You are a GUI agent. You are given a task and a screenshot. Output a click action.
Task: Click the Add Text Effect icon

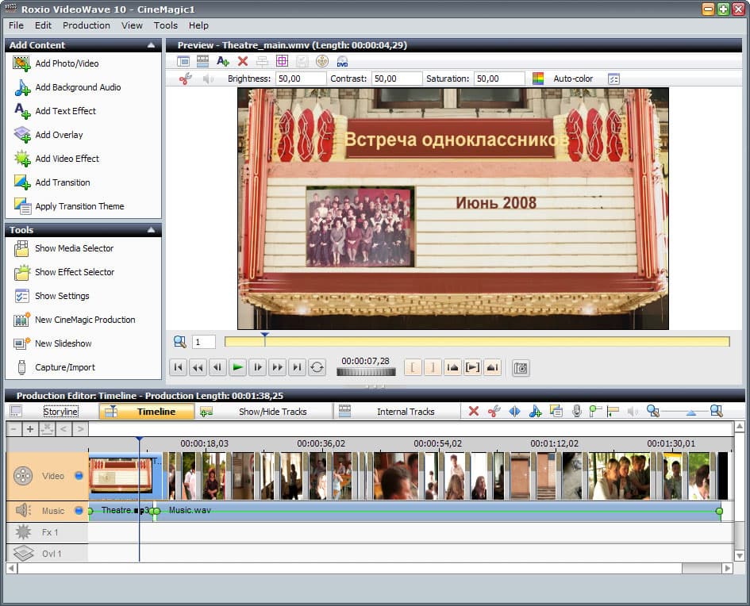(x=22, y=111)
